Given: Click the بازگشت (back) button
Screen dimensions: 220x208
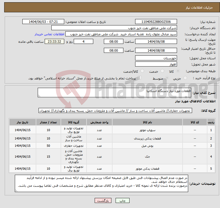Looking at the screenshot, I should click(103, 200).
